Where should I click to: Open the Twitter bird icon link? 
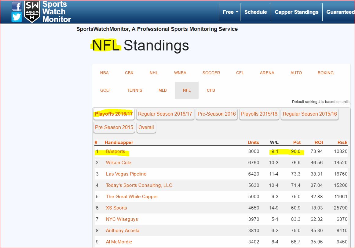(x=17, y=17)
